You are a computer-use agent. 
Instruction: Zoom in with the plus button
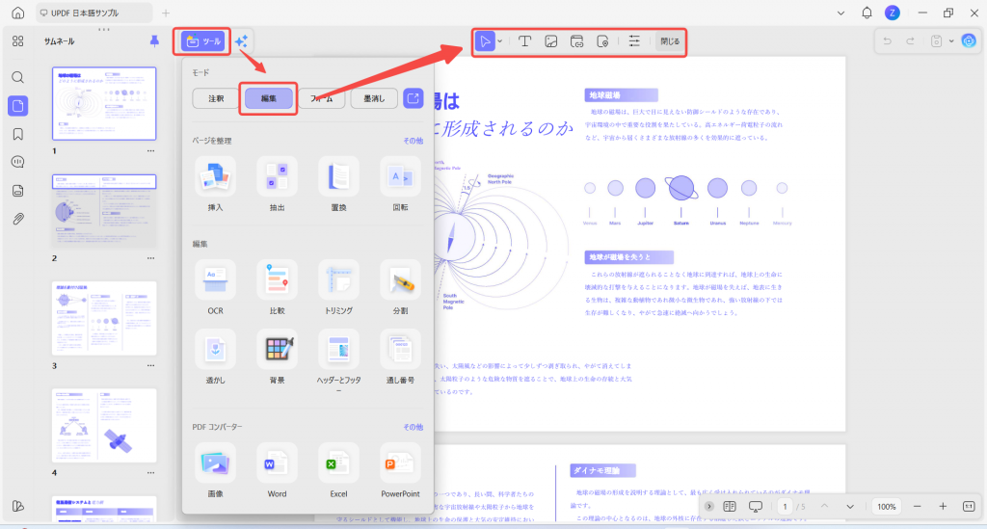click(943, 507)
